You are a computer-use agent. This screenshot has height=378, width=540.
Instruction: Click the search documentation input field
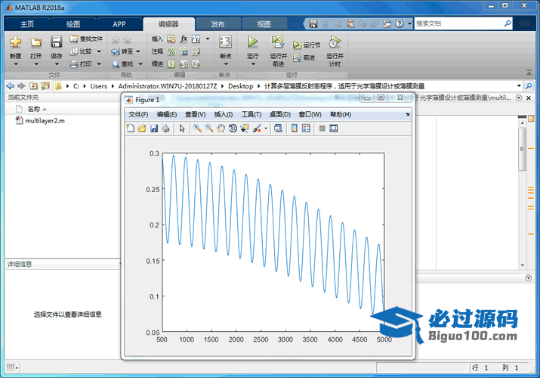[458, 23]
